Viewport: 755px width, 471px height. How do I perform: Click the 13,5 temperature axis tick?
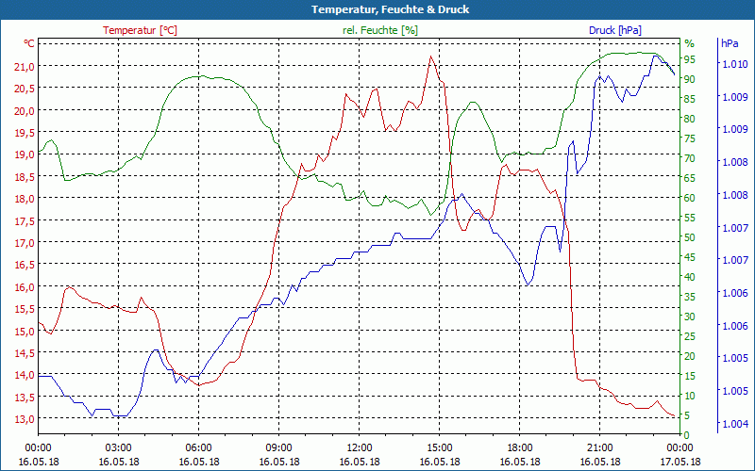coord(25,397)
